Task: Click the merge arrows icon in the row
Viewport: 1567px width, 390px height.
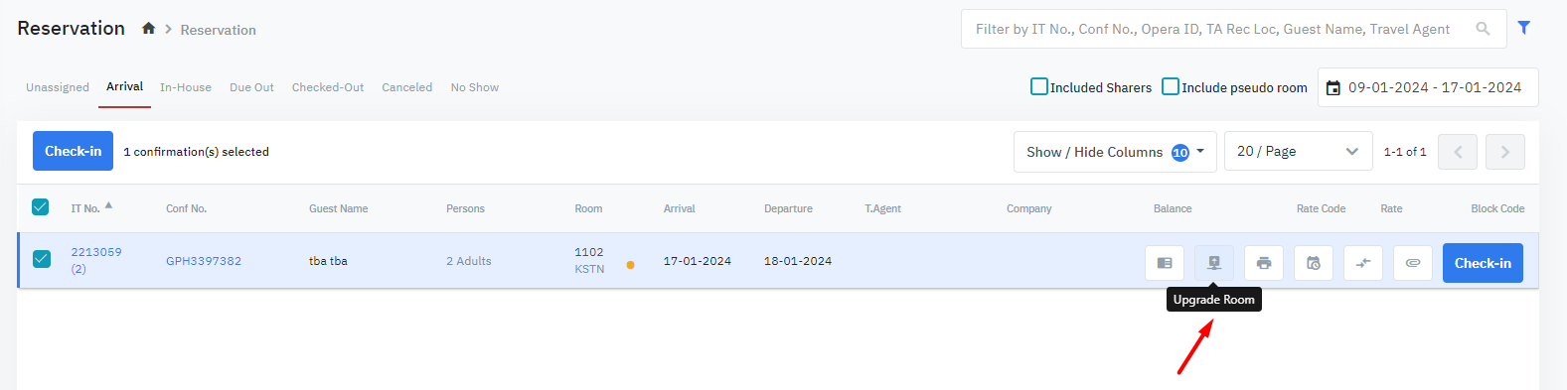Action: pyautogui.click(x=1363, y=263)
